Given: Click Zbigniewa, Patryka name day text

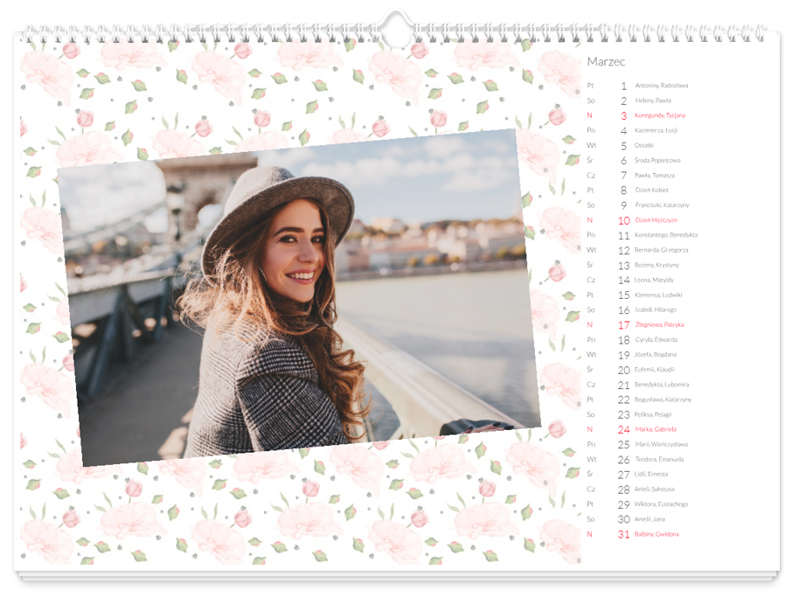Looking at the screenshot, I should [659, 325].
